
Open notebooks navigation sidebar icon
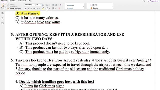pos(3,13)
